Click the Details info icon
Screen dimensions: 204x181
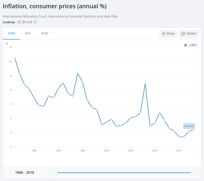tap(183, 34)
